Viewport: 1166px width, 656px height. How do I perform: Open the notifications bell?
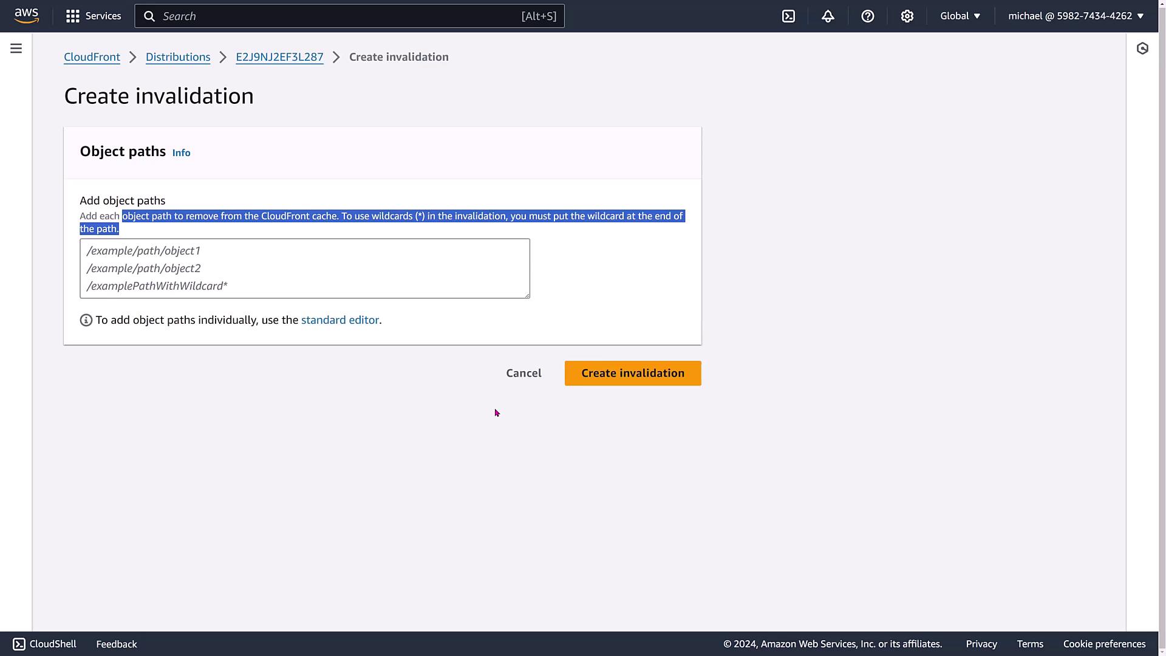828,16
